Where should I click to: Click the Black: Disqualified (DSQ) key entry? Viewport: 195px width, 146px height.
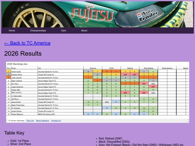point(114,142)
